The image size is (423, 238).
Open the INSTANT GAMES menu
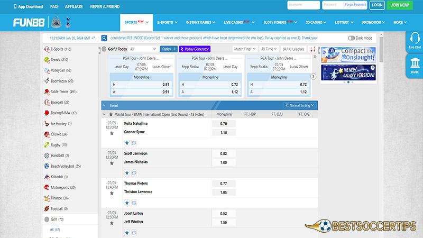coord(200,22)
